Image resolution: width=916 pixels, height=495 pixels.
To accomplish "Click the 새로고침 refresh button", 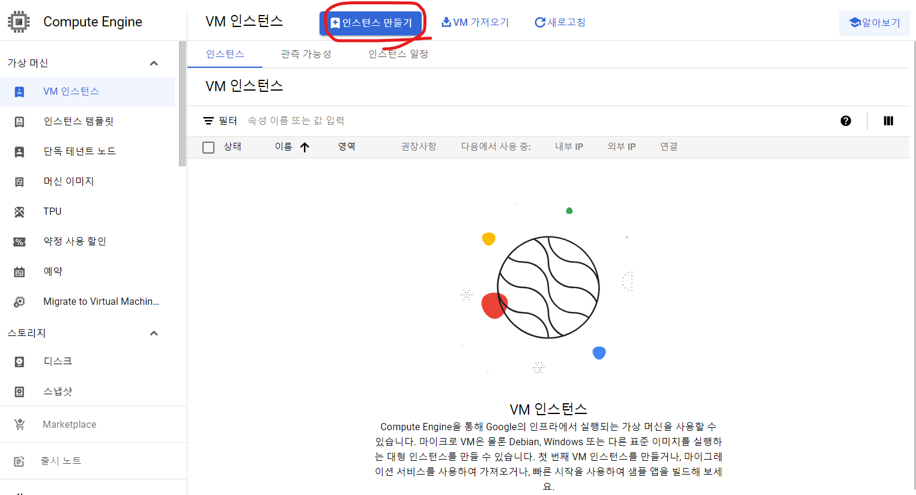I will [x=560, y=22].
